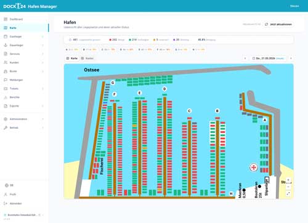308x223 pixels.
Task: Click the rescue cross marker on map
Action: coord(254,168)
